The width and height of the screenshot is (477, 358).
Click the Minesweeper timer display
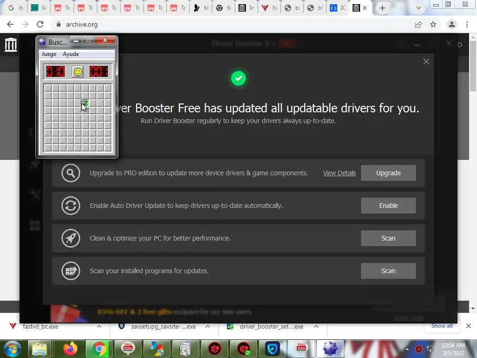coord(99,71)
